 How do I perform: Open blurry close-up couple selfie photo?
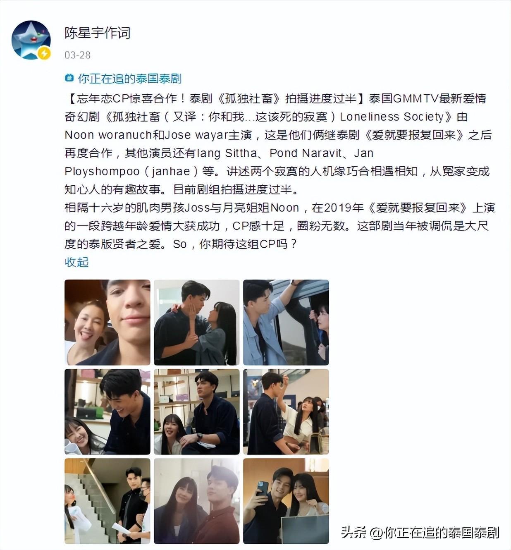pyautogui.click(x=197, y=501)
